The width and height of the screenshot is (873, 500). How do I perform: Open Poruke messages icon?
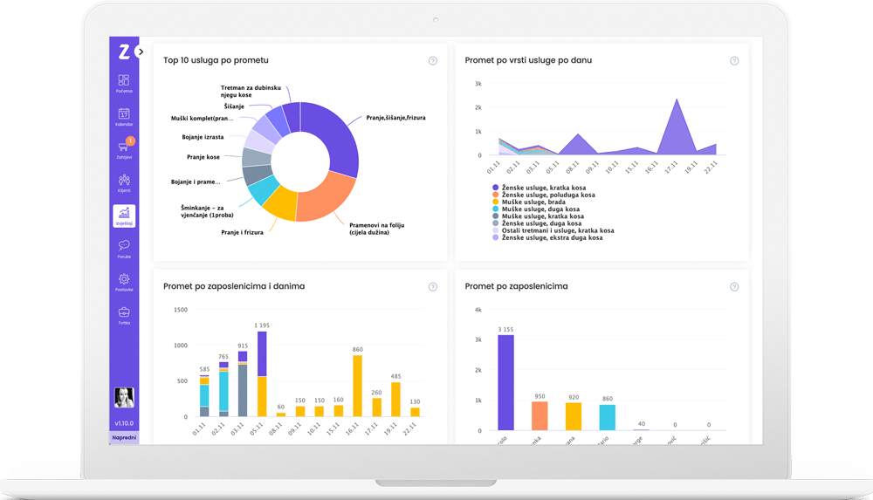pos(124,249)
